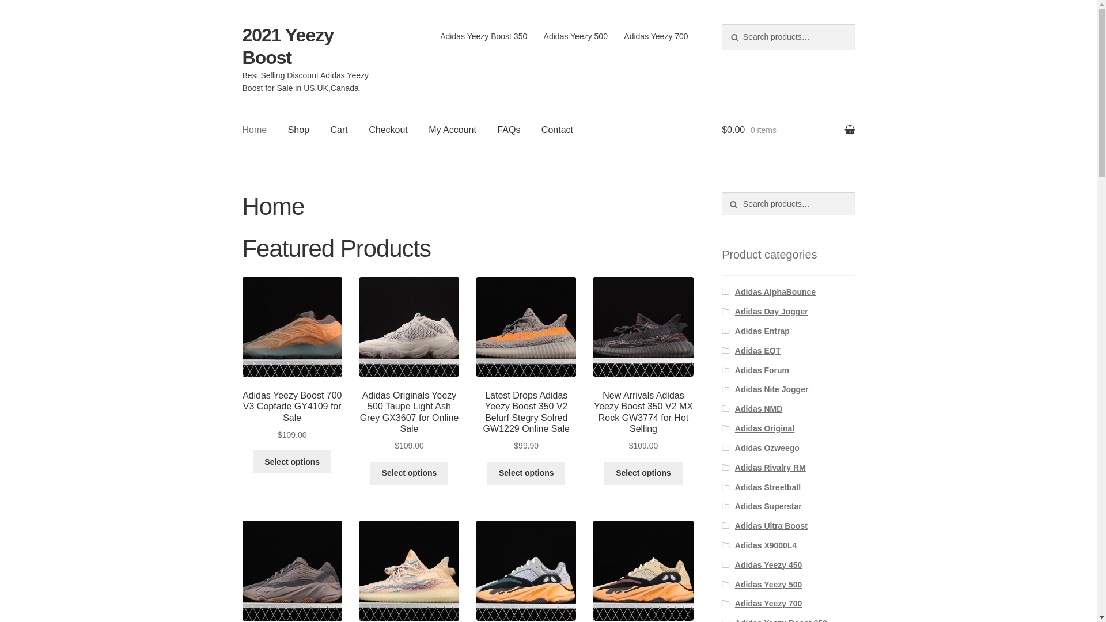Open Adidas Yeezy Boost 700 V3 Copfade title

click(292, 407)
